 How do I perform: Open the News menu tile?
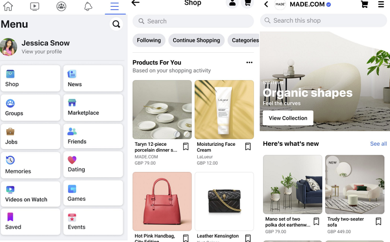[93, 78]
